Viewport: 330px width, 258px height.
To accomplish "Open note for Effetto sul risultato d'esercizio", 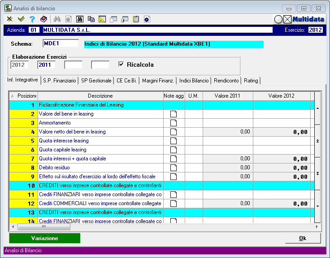I will pyautogui.click(x=174, y=176).
